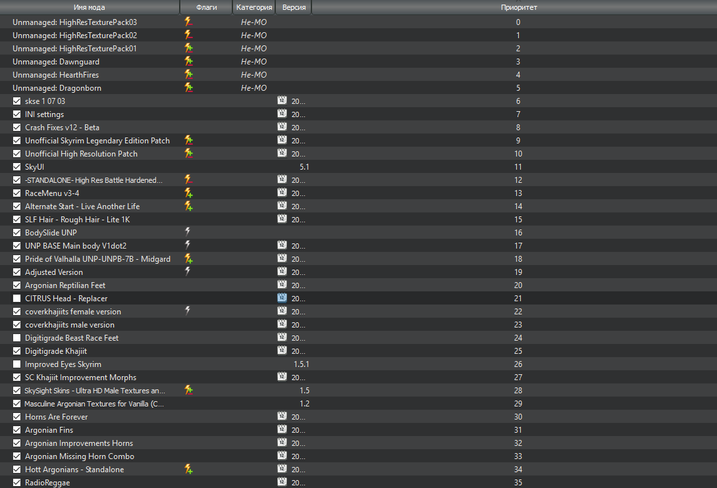Enable Digitigrade Beast Race Feet mod

coord(17,337)
